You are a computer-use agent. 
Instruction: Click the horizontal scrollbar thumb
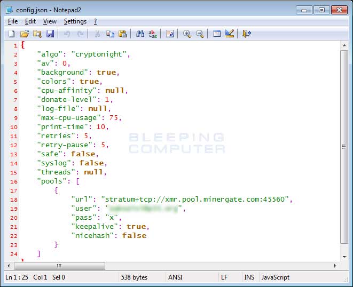tap(59, 266)
